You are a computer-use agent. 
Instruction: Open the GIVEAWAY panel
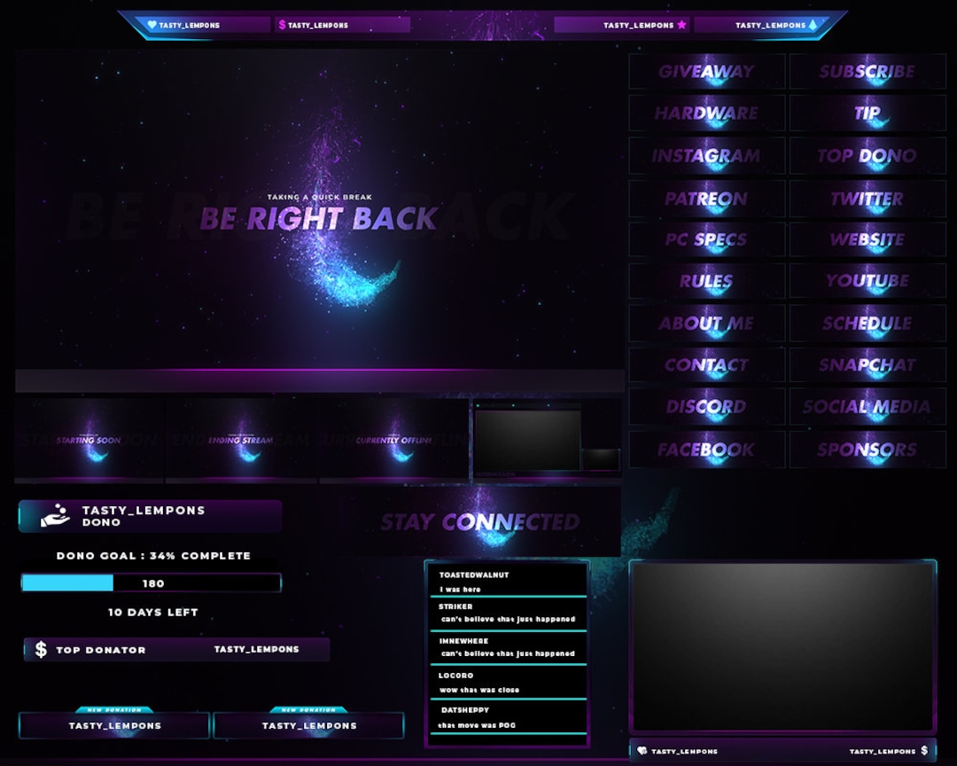pyautogui.click(x=706, y=71)
